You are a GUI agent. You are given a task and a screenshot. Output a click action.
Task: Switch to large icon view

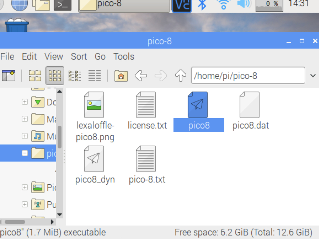pos(35,76)
